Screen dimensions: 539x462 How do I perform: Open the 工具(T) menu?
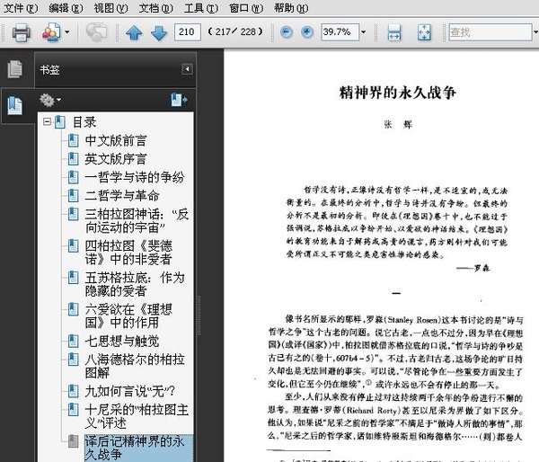point(200,7)
